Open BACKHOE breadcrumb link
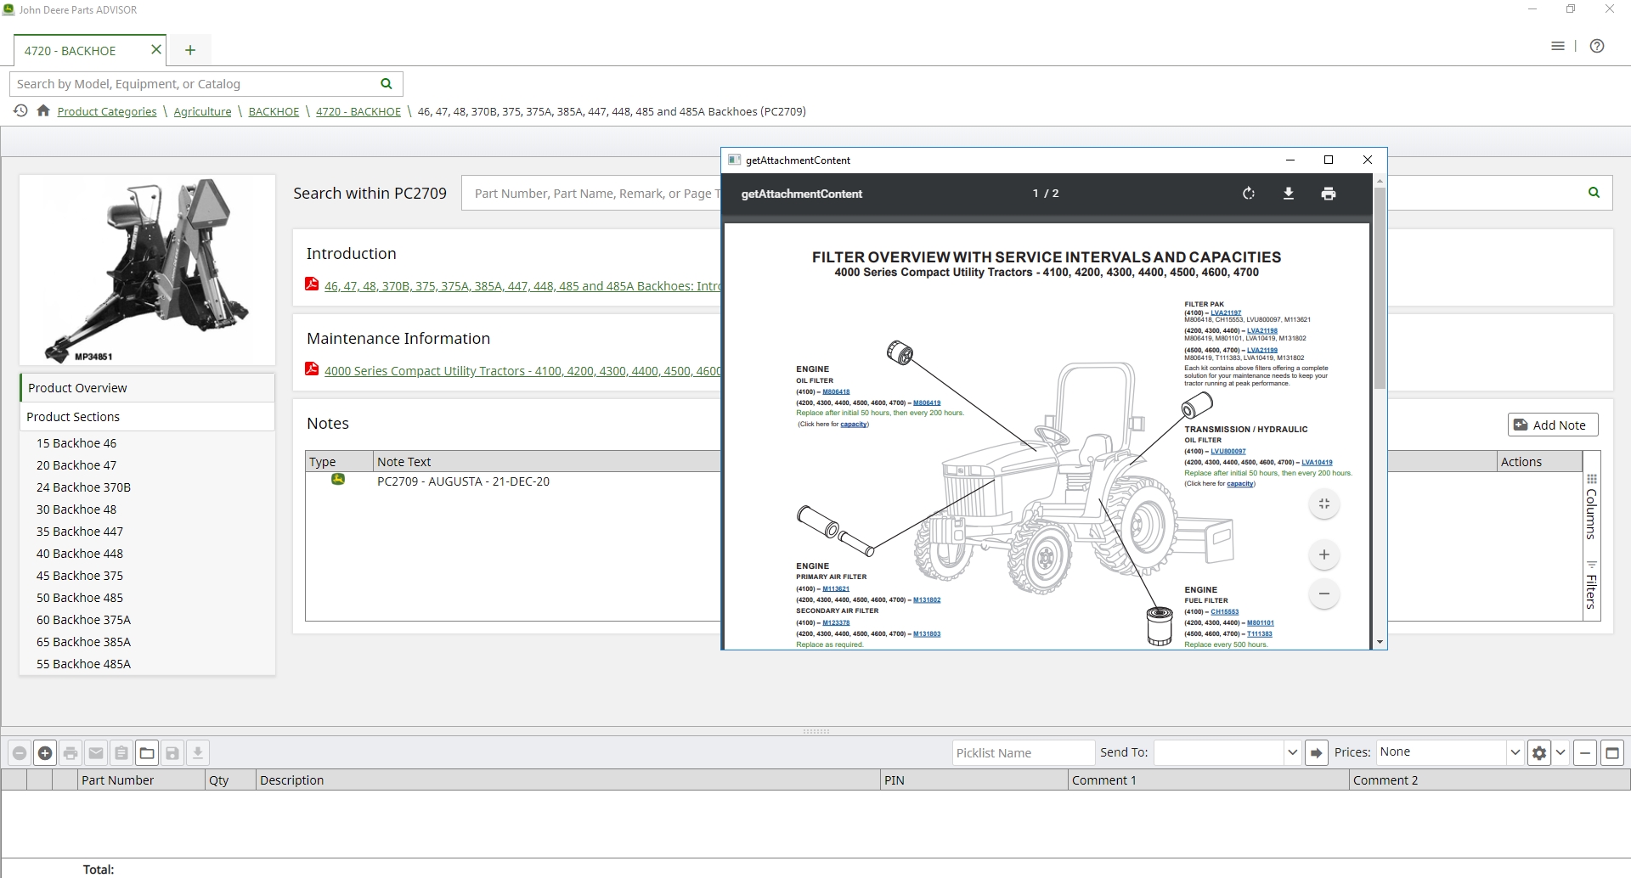This screenshot has width=1631, height=878. point(274,111)
